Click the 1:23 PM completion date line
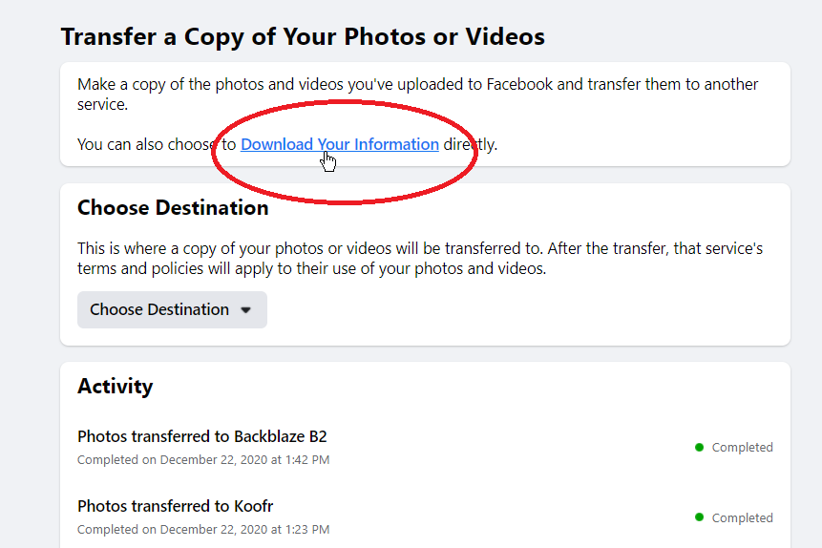This screenshot has width=822, height=548. [x=203, y=530]
